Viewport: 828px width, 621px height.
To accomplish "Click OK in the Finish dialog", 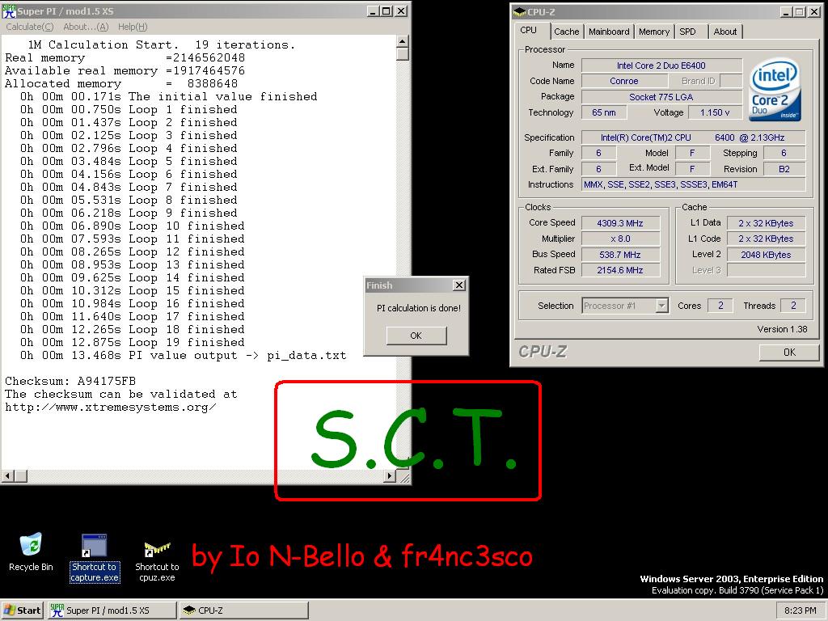I will 416,336.
